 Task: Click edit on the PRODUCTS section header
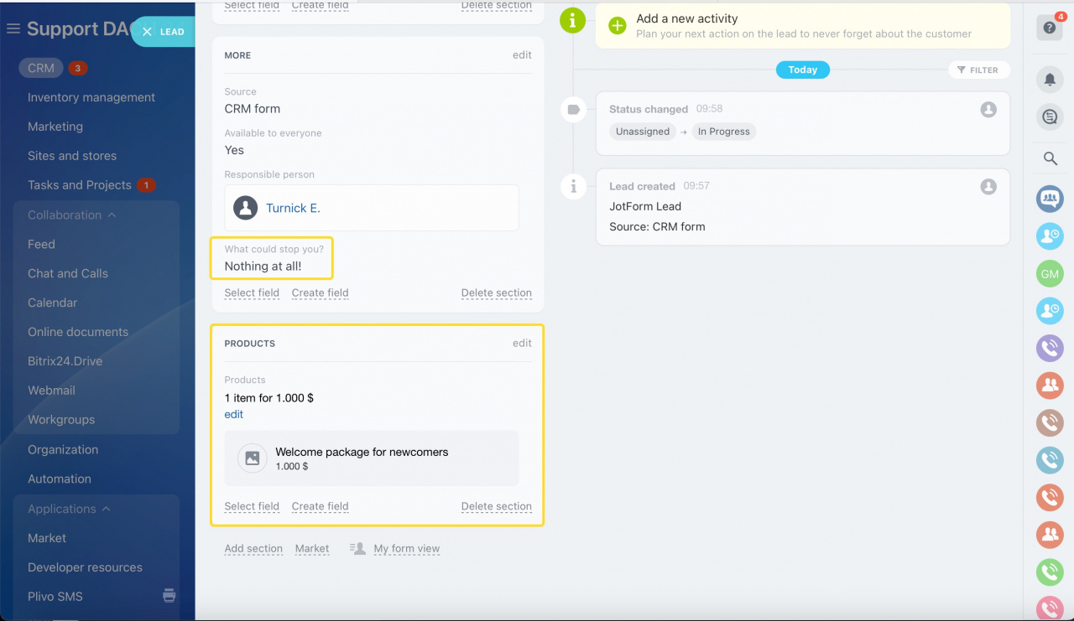point(522,344)
